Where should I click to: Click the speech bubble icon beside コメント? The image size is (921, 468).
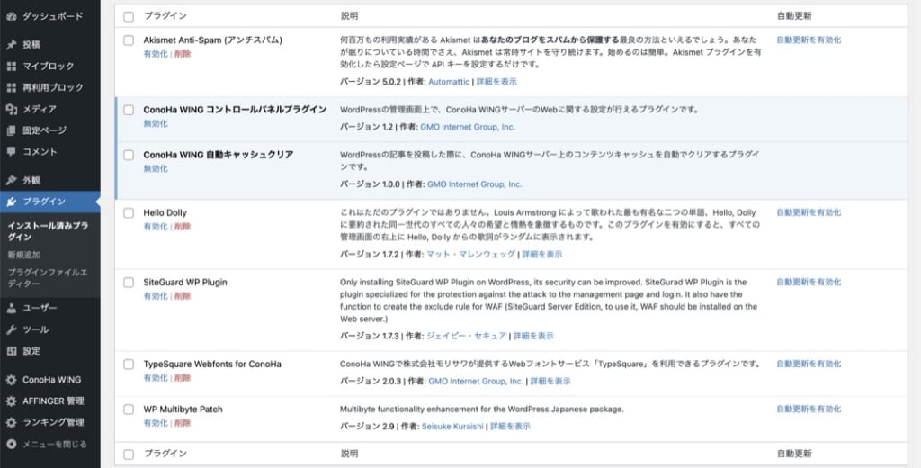(x=11, y=152)
